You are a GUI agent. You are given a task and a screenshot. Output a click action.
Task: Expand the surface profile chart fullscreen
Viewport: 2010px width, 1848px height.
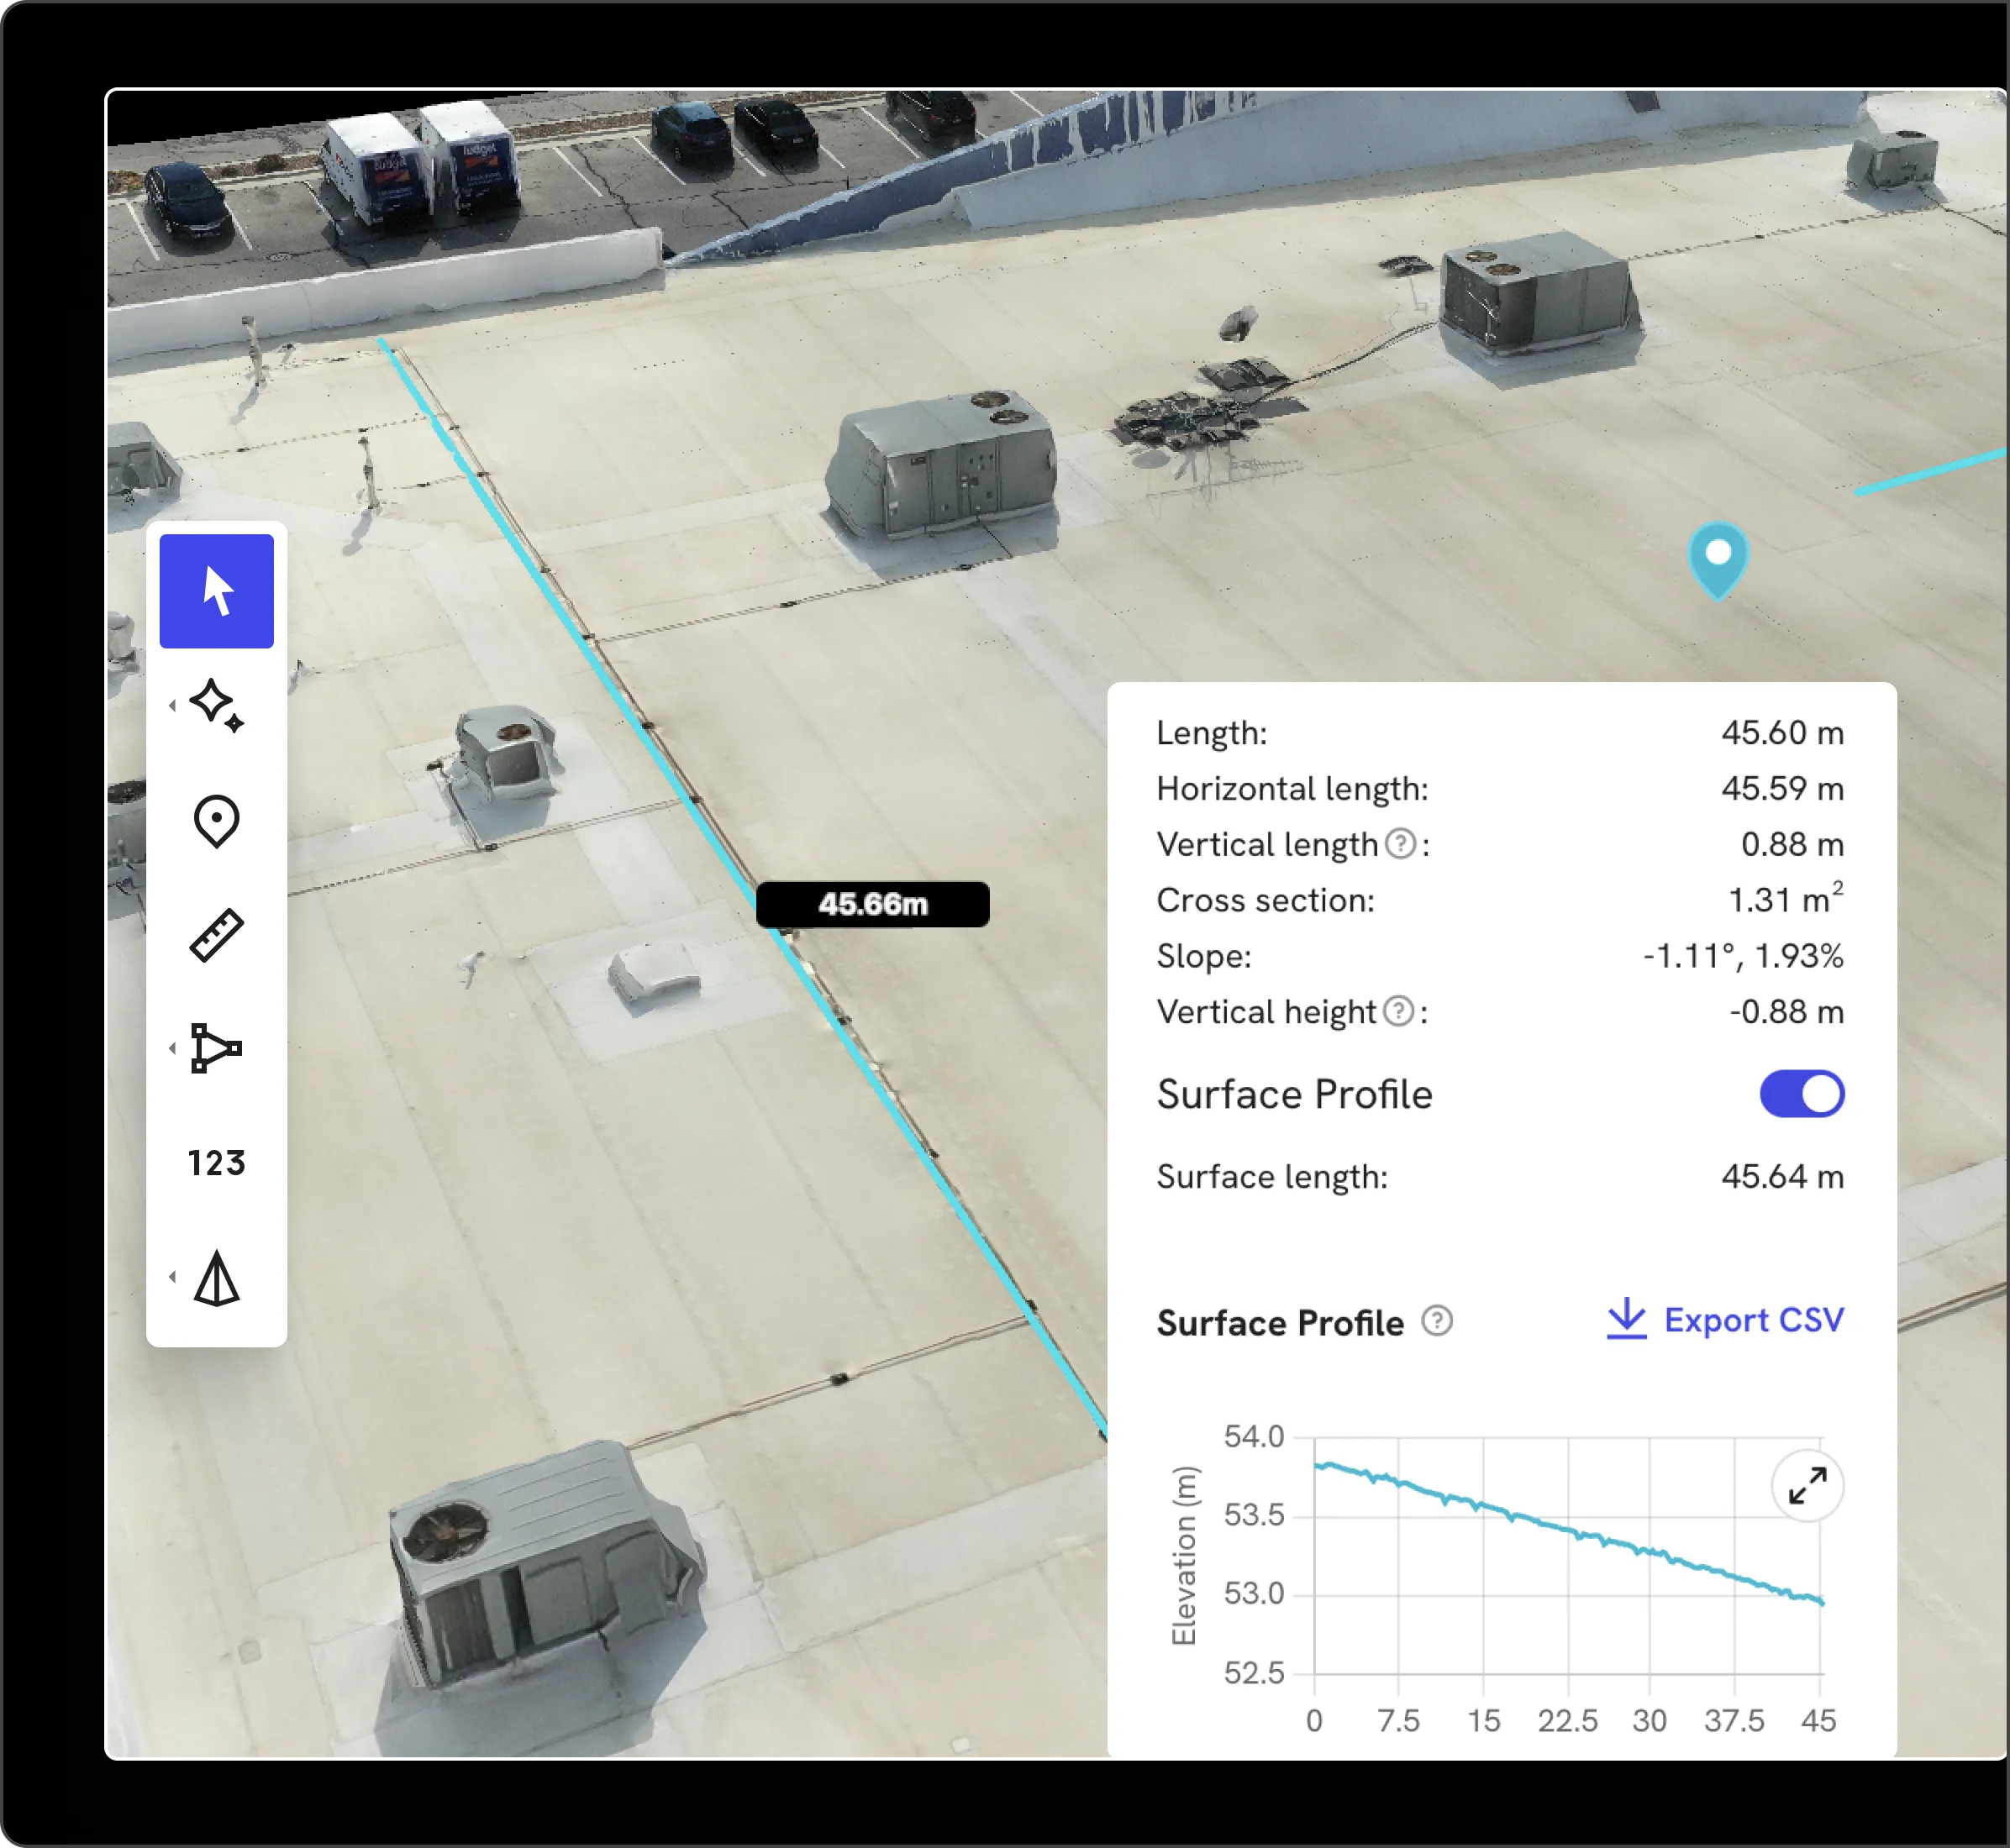coord(1807,1485)
